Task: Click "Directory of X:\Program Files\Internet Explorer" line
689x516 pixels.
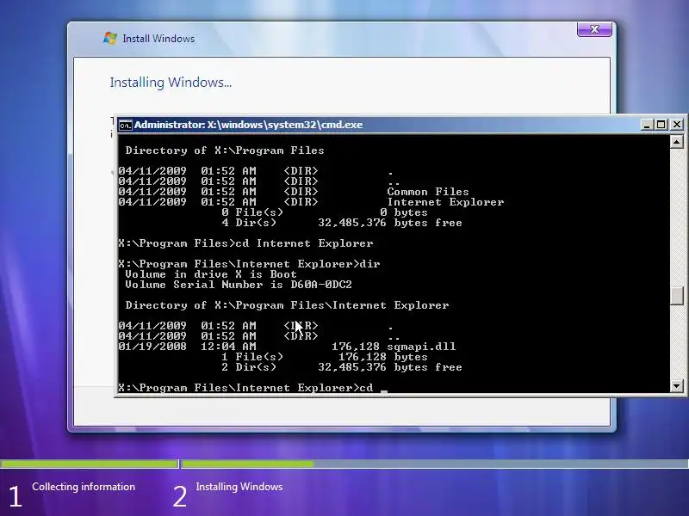Action: (287, 305)
